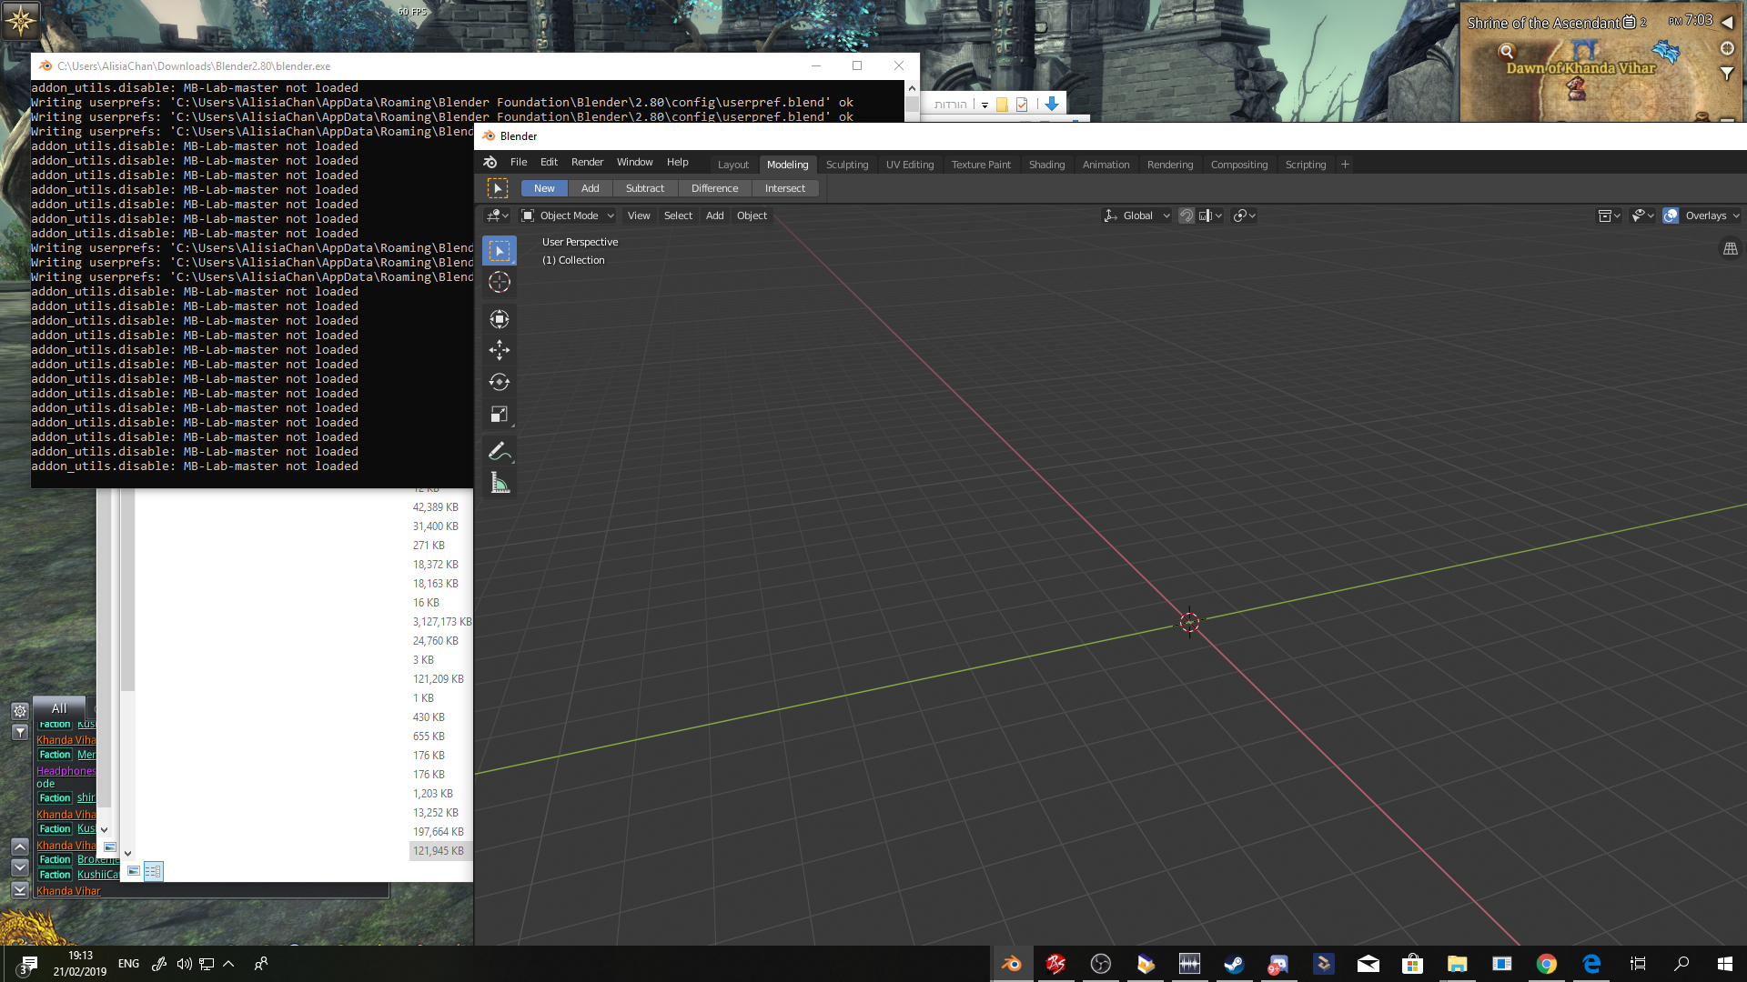The image size is (1747, 982).
Task: Enable snapping with the magnet toggle
Action: click(x=1187, y=215)
